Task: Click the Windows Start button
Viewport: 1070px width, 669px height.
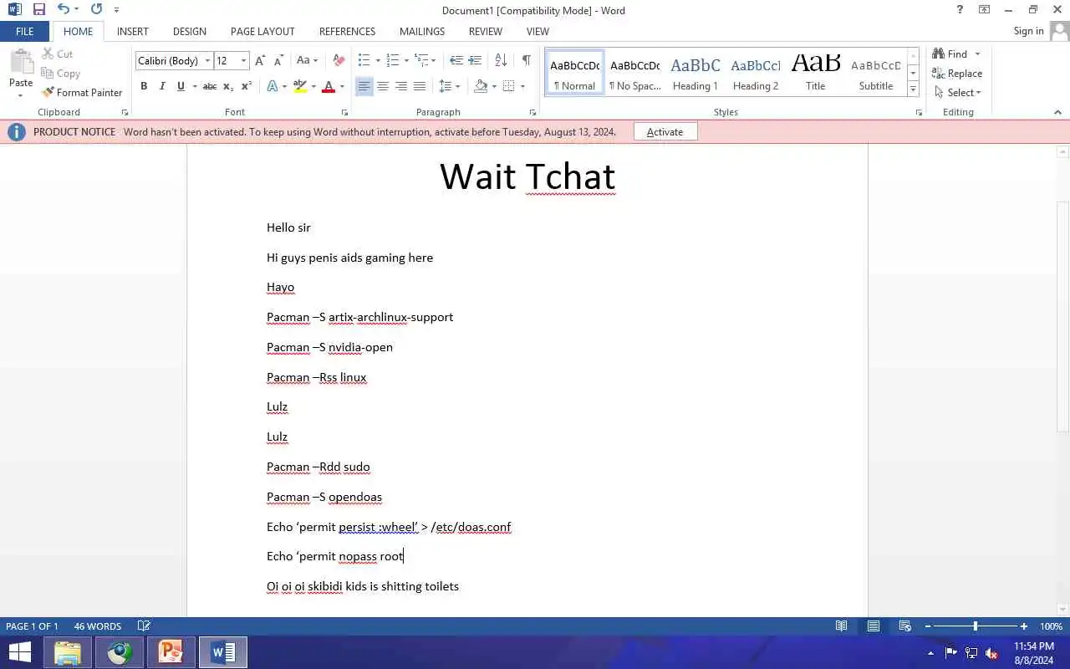Action: point(19,652)
